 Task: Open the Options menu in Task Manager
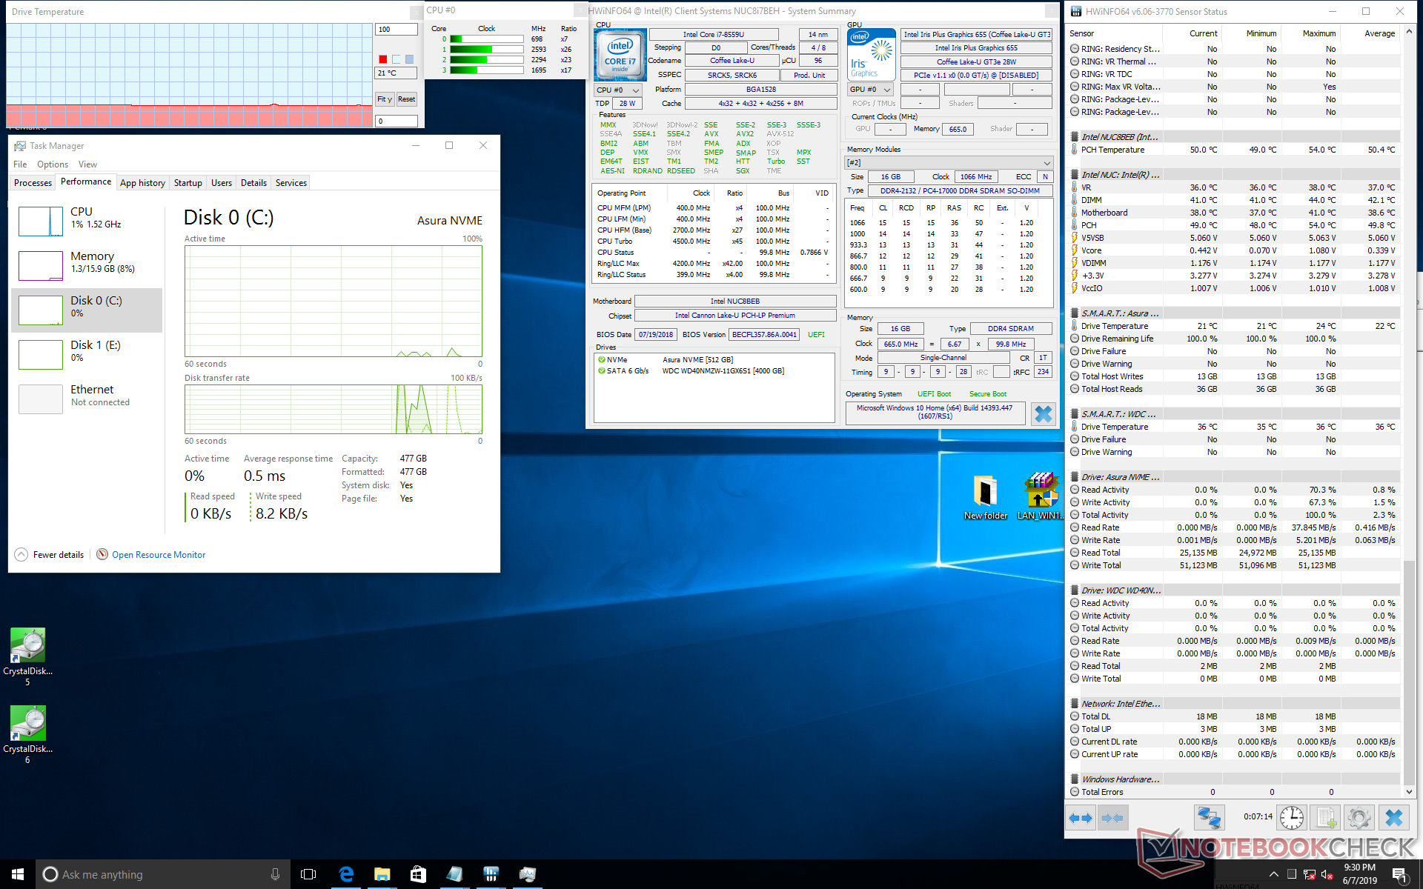[52, 164]
